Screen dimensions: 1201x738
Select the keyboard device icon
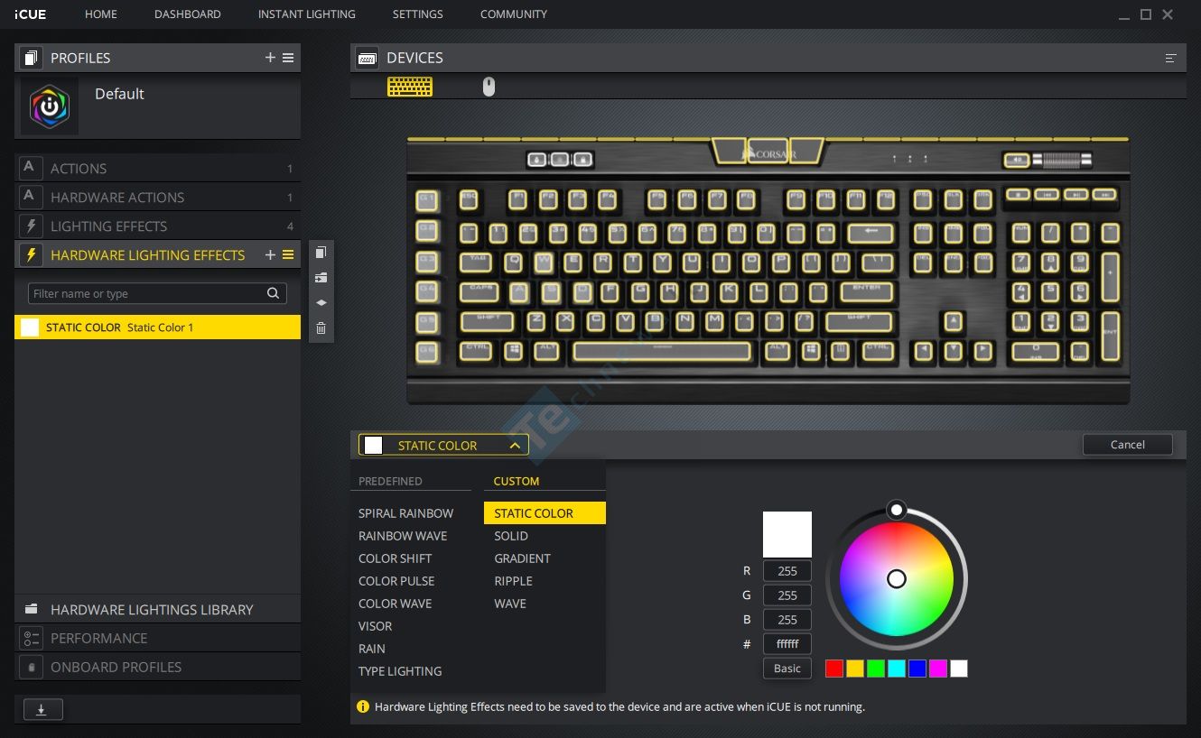pos(410,87)
